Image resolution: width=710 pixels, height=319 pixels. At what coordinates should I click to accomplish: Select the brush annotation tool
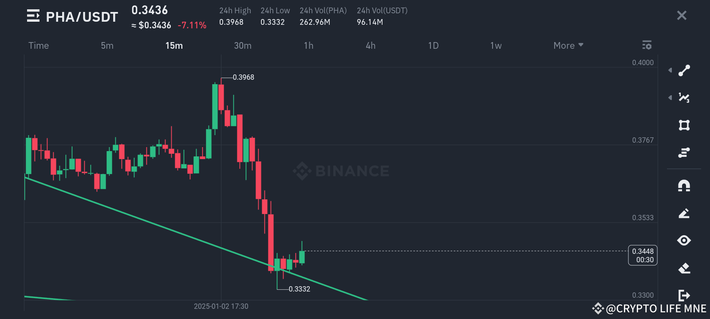tap(685, 213)
